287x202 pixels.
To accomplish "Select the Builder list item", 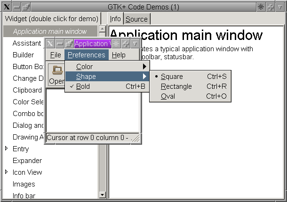I will click(23, 55).
